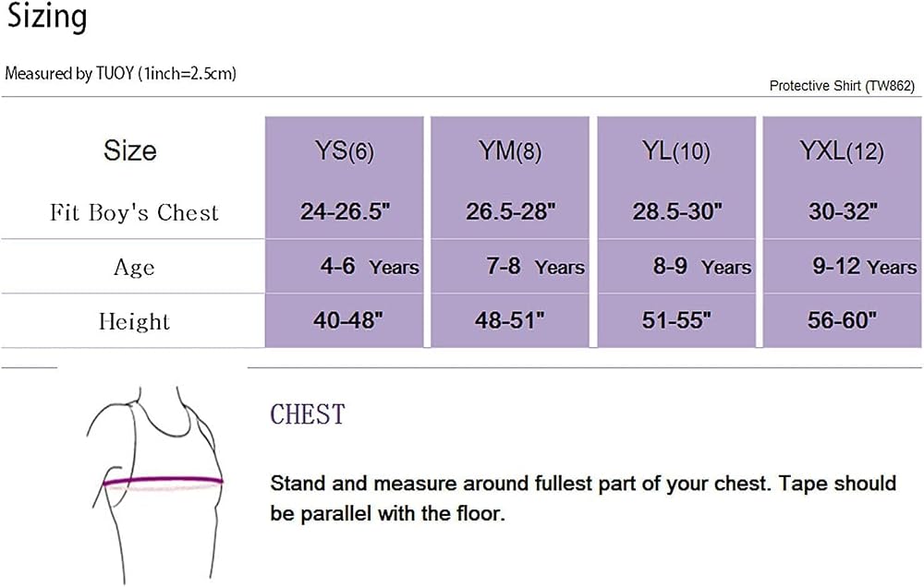
Task: Click the Measured by TUOY note
Action: tap(121, 74)
